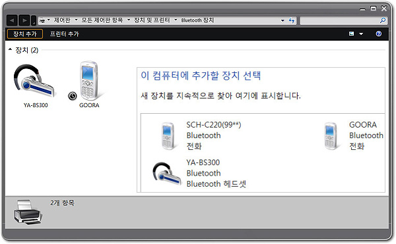Select 제어판 in the breadcrumb path
This screenshot has height=244, width=396.
62,20
